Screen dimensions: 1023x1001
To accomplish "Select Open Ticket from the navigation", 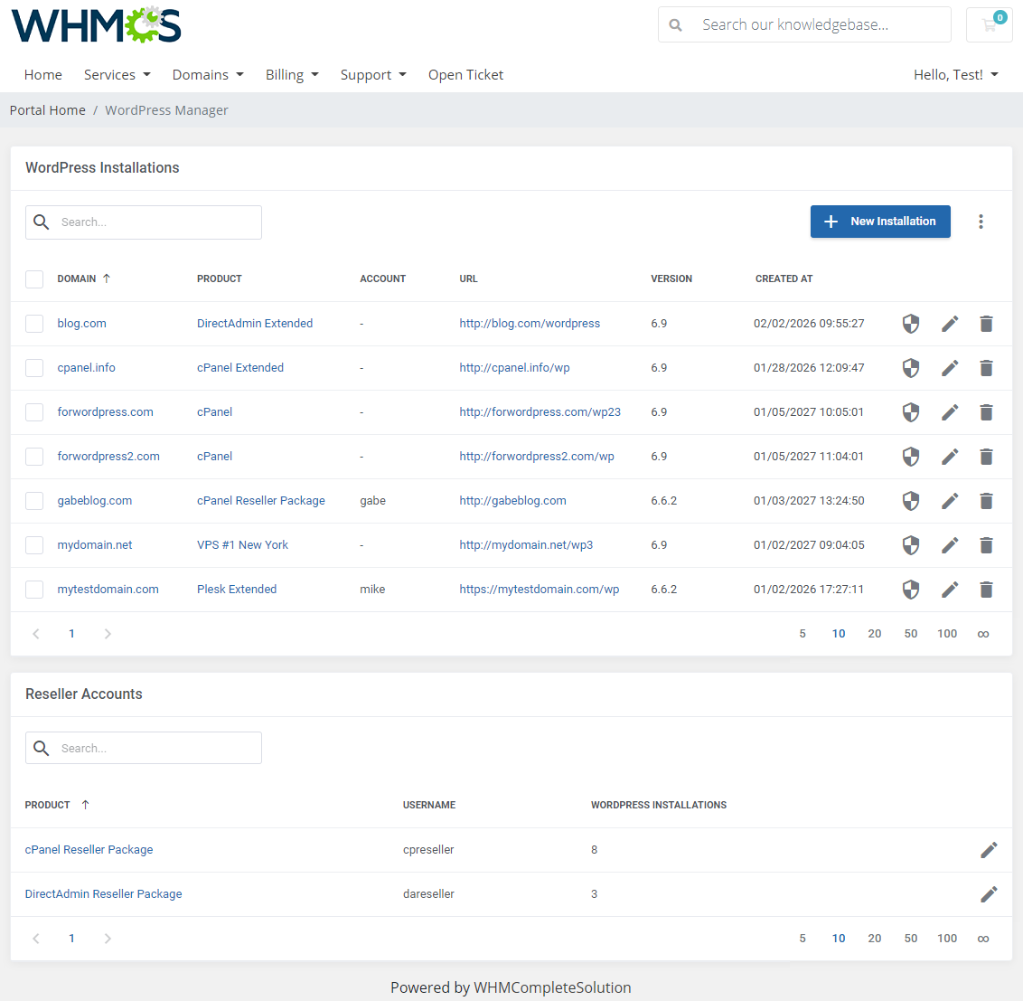I will [x=465, y=74].
